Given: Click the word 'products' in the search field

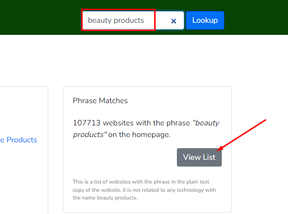Looking at the screenshot, I should 129,20.
